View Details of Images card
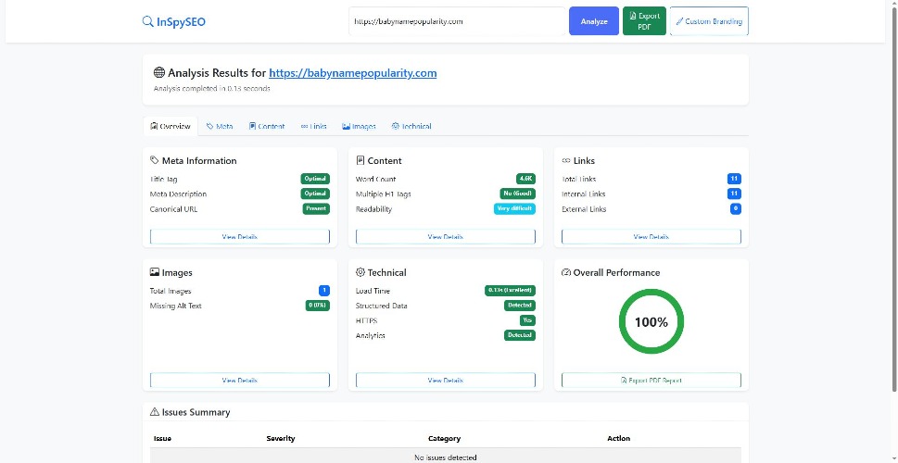898x463 pixels. point(240,380)
